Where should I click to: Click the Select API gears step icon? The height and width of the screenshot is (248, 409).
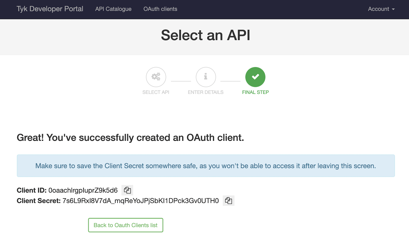click(x=156, y=77)
